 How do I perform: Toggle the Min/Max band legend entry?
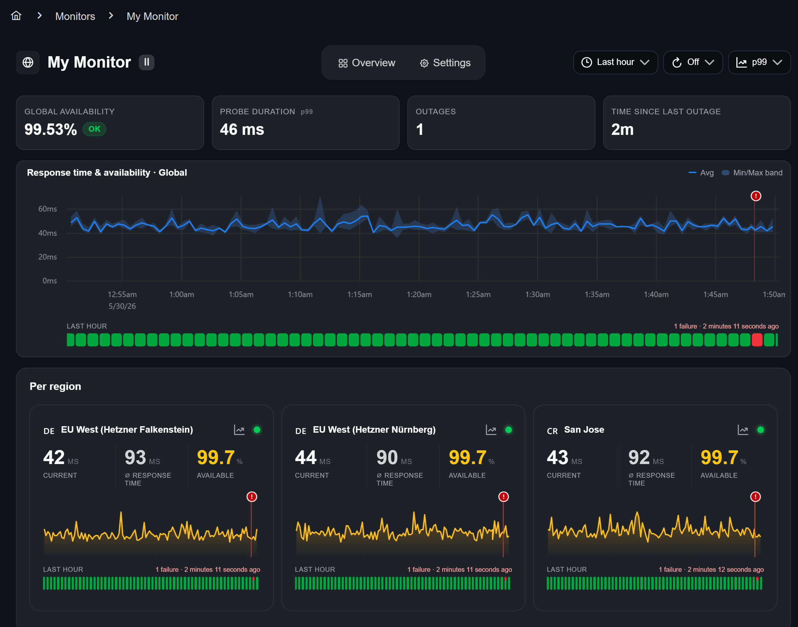752,172
